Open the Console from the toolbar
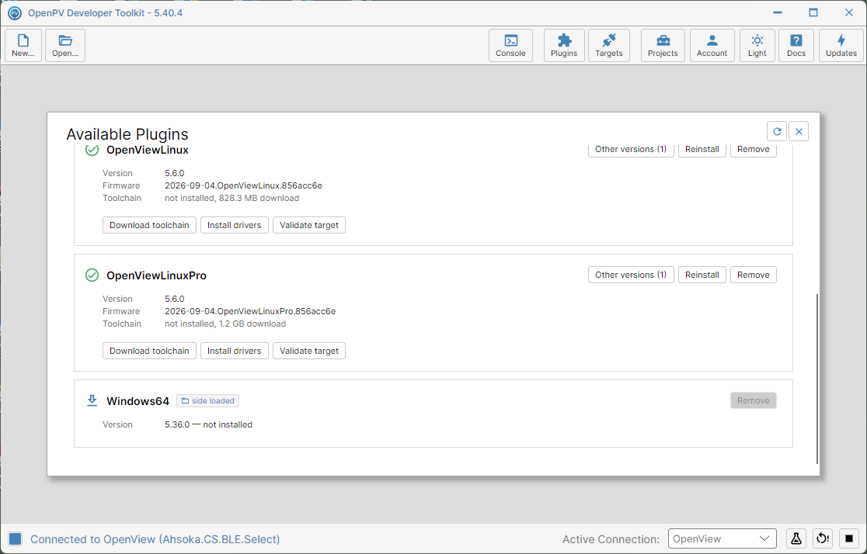This screenshot has width=867, height=554. tap(510, 45)
